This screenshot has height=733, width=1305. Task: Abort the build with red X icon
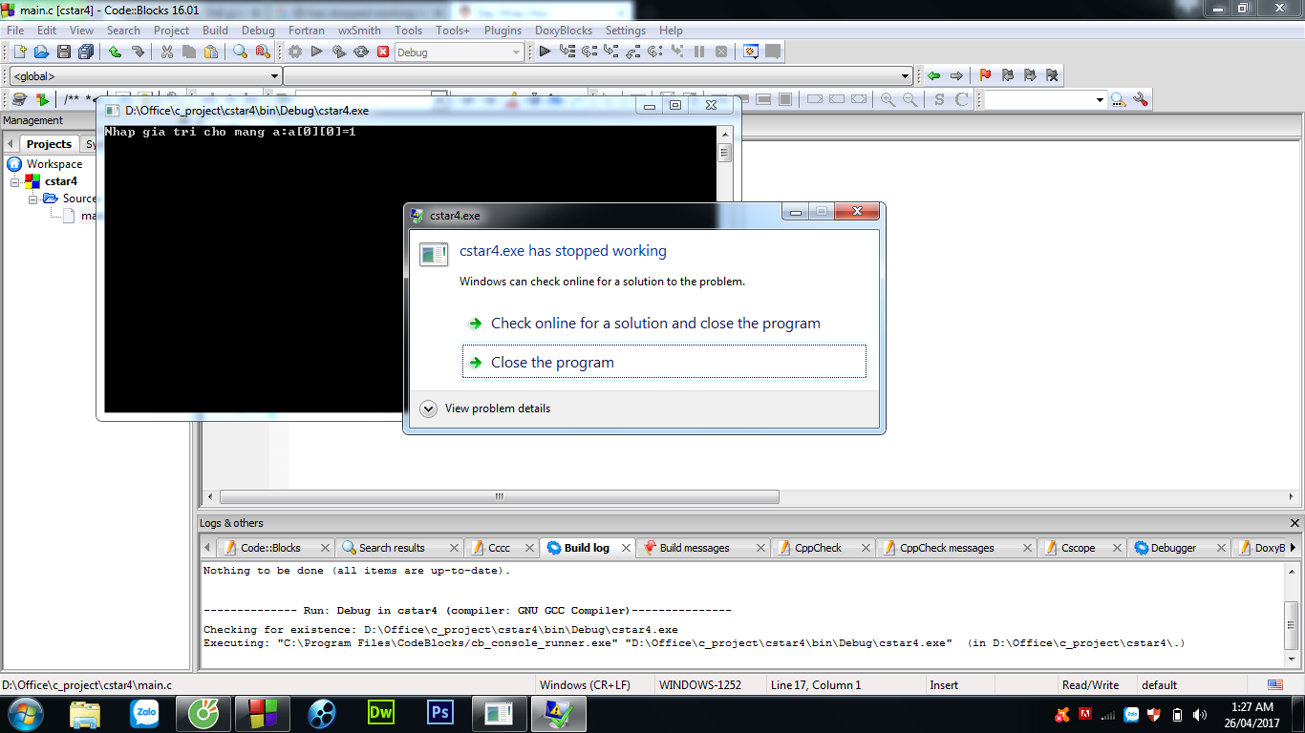(383, 52)
